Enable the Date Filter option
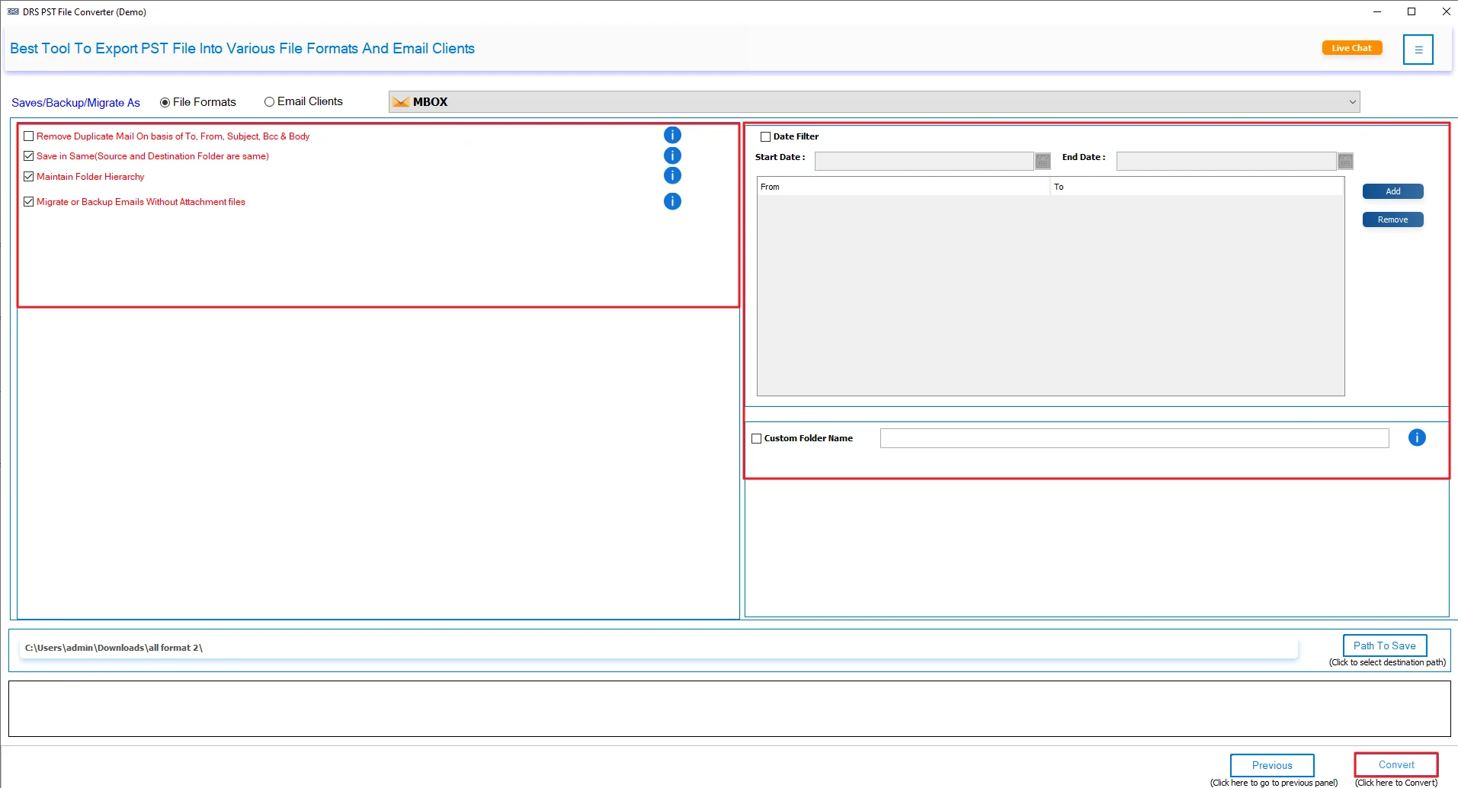The image size is (1458, 788). (x=766, y=136)
